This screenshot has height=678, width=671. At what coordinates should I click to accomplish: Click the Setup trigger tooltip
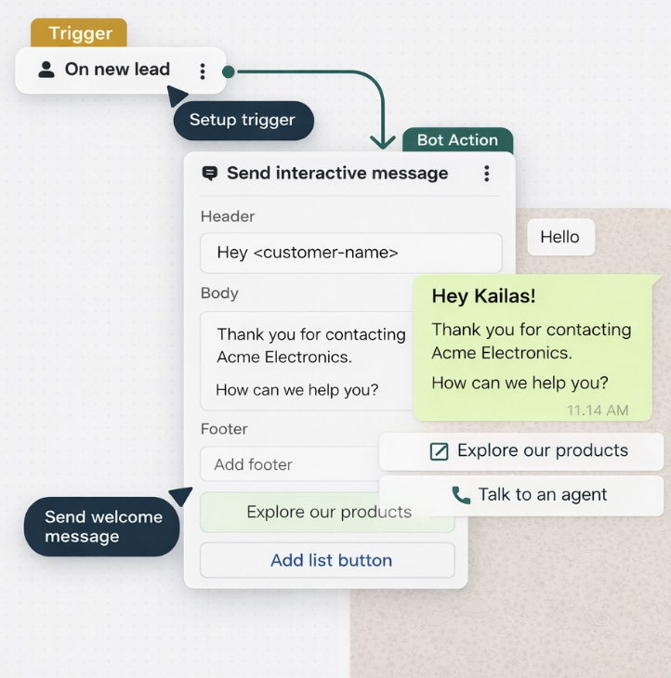243,121
